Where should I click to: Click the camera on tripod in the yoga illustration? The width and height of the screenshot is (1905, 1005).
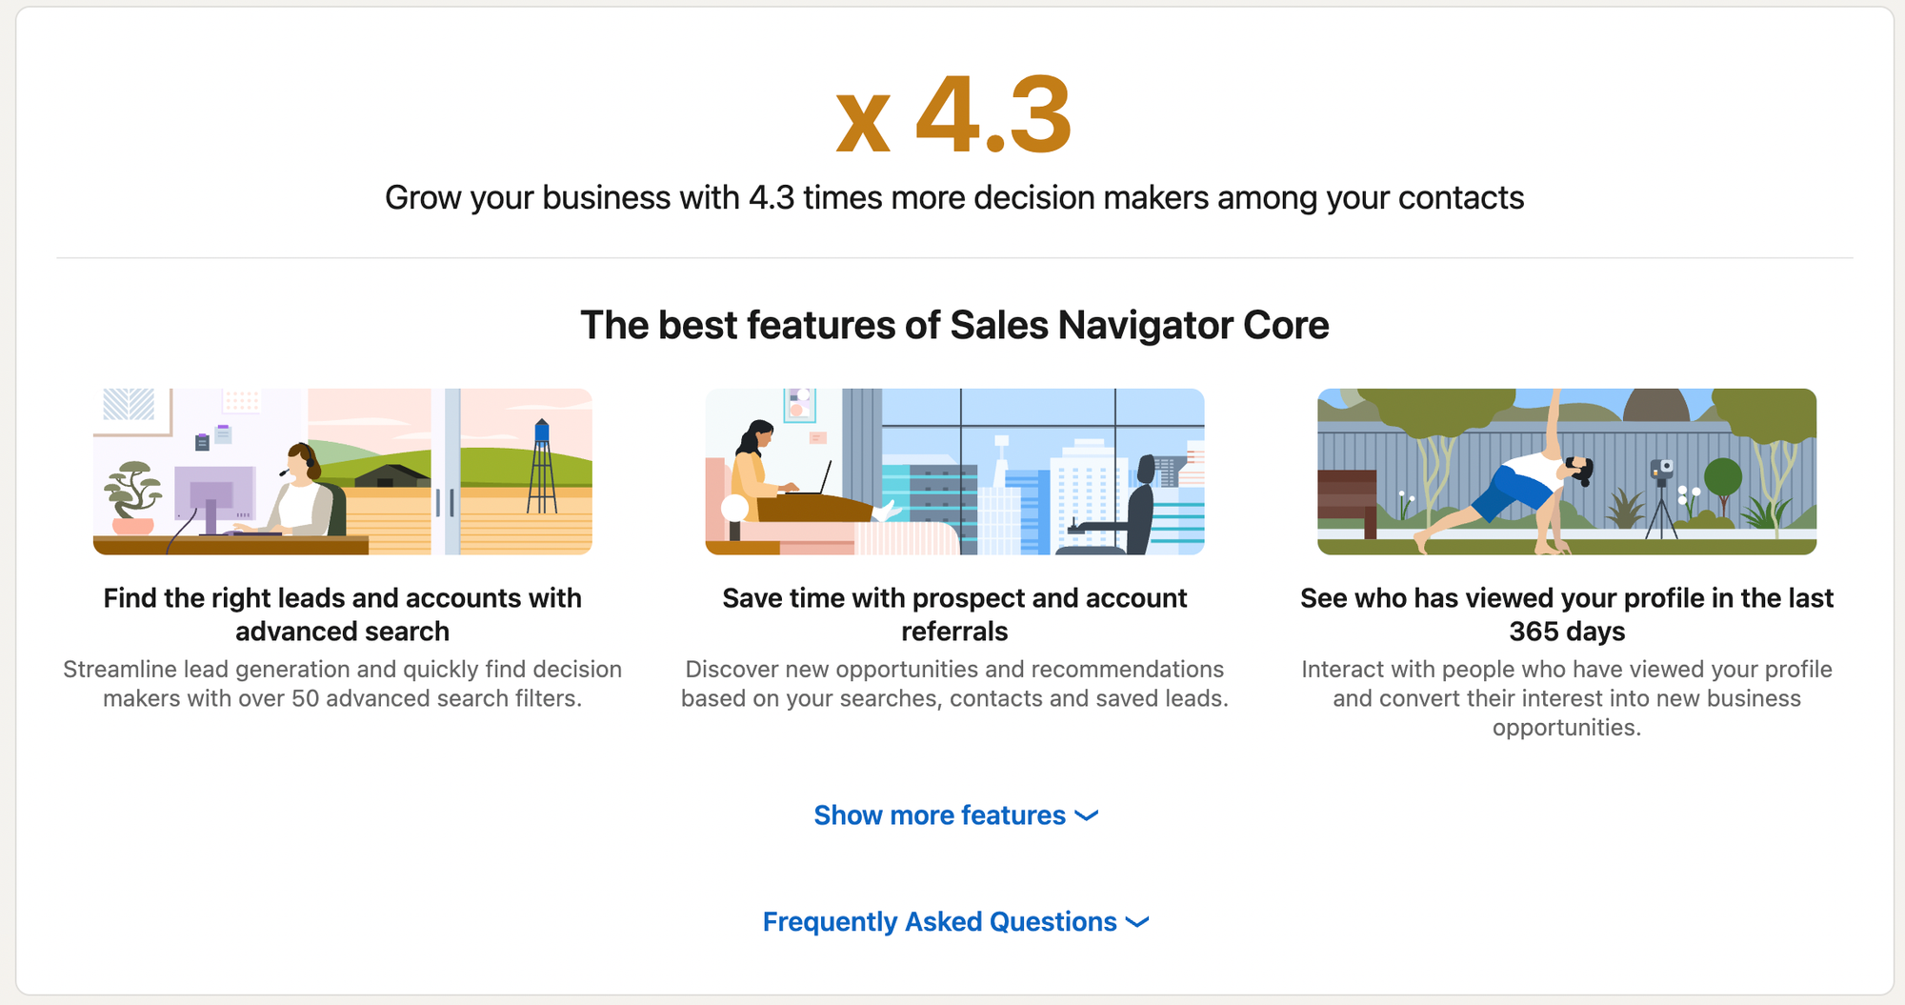(x=1661, y=495)
